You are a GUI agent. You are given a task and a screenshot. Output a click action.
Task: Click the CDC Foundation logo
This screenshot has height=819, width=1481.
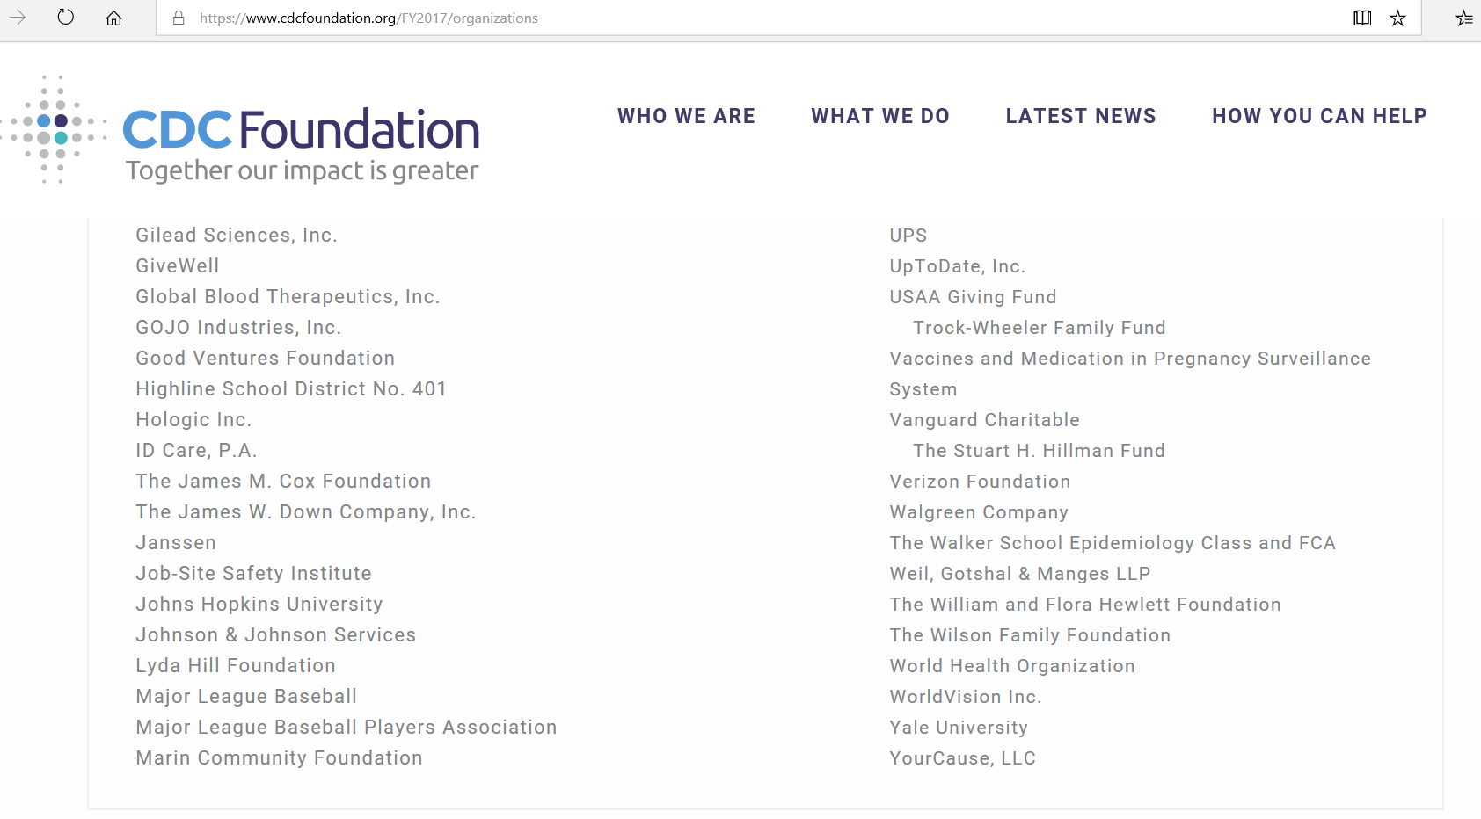click(x=301, y=130)
